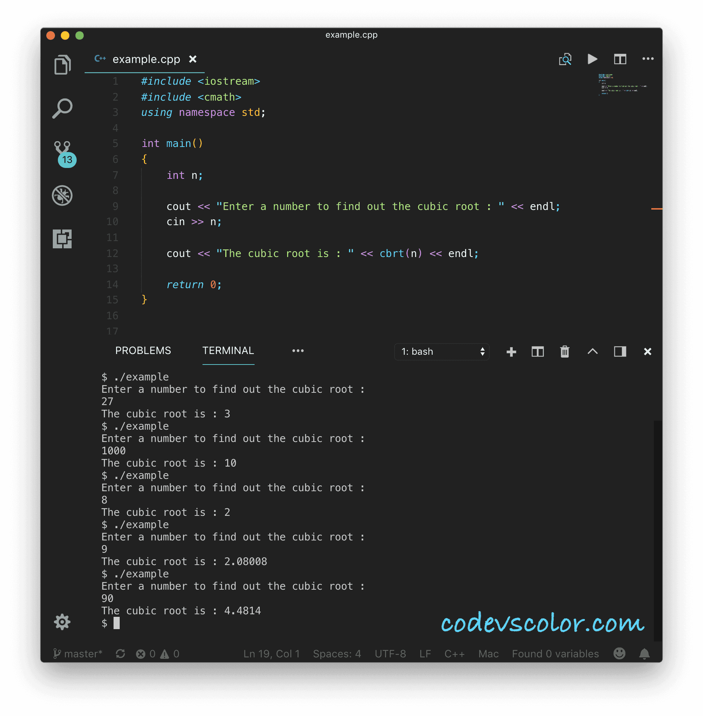Toggle panel position to the side

[620, 351]
